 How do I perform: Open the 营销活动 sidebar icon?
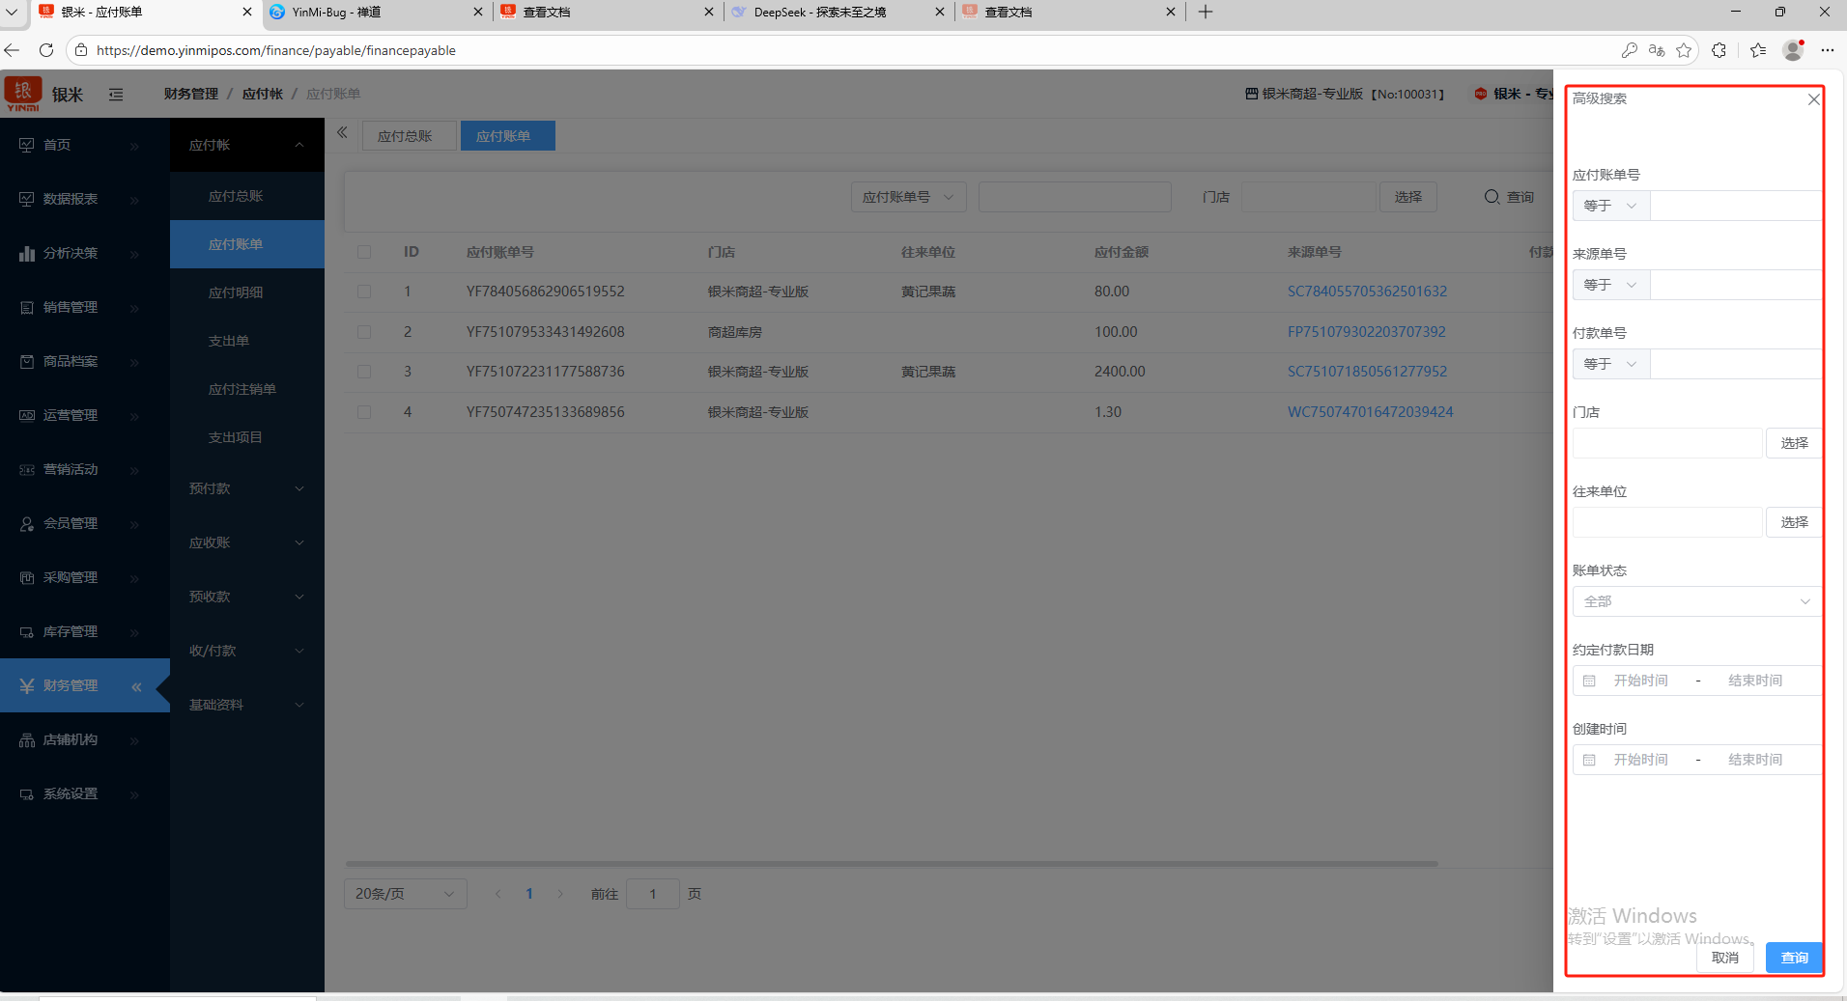coord(26,469)
